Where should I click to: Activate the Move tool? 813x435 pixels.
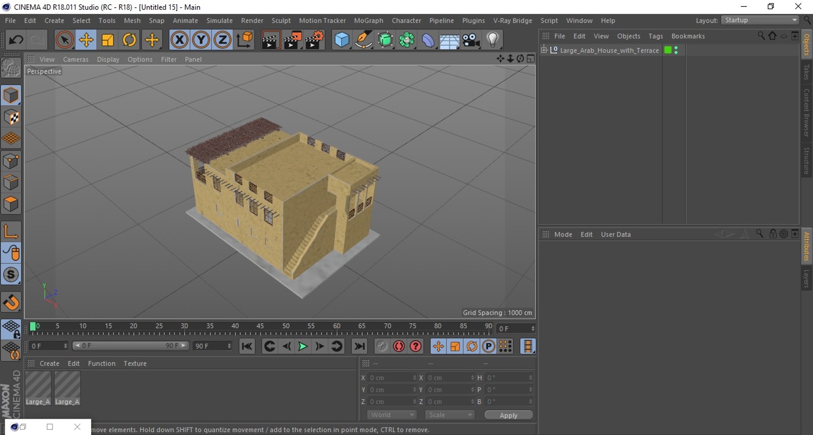(86, 40)
